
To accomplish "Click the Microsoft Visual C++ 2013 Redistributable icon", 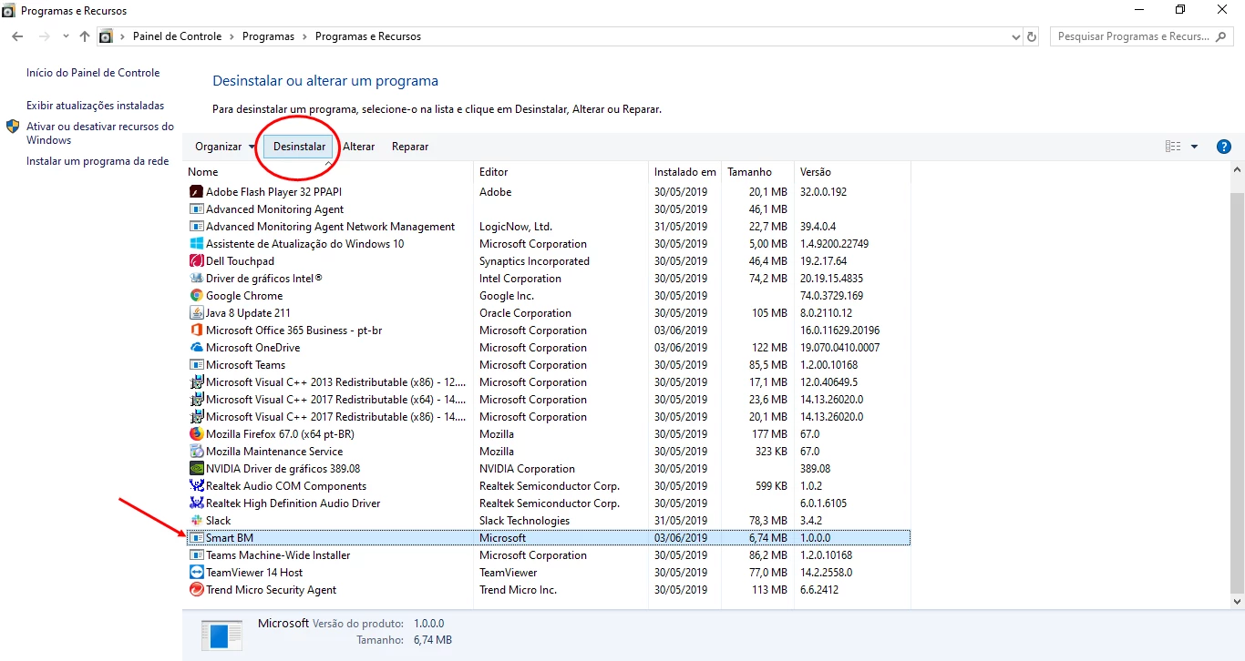I will click(196, 382).
